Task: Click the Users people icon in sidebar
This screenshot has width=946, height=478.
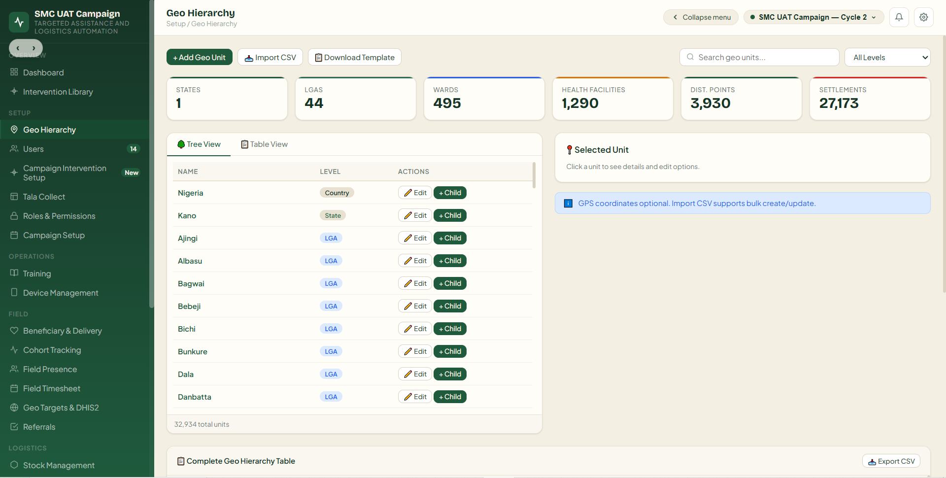Action: point(14,148)
